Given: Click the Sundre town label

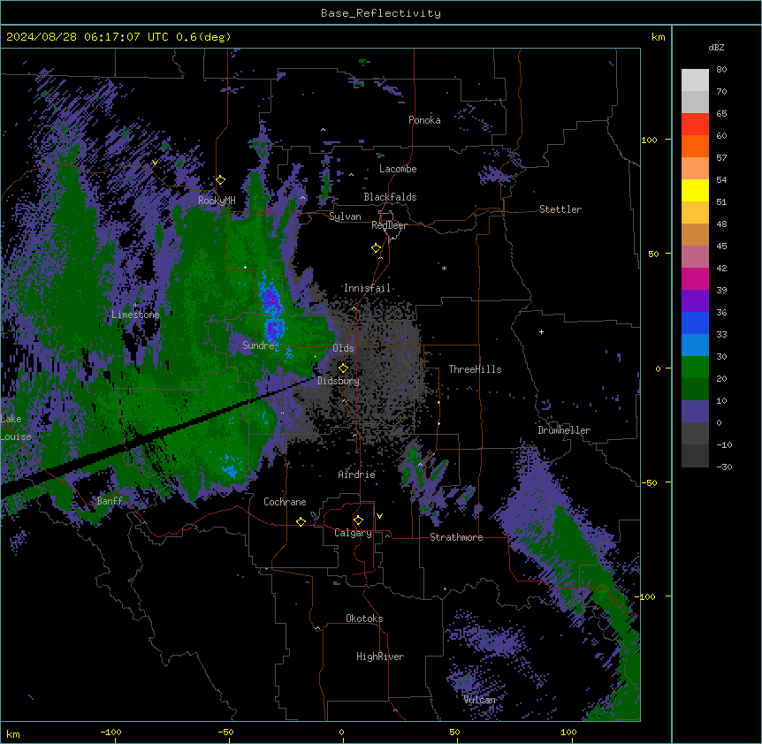Looking at the screenshot, I should [258, 345].
